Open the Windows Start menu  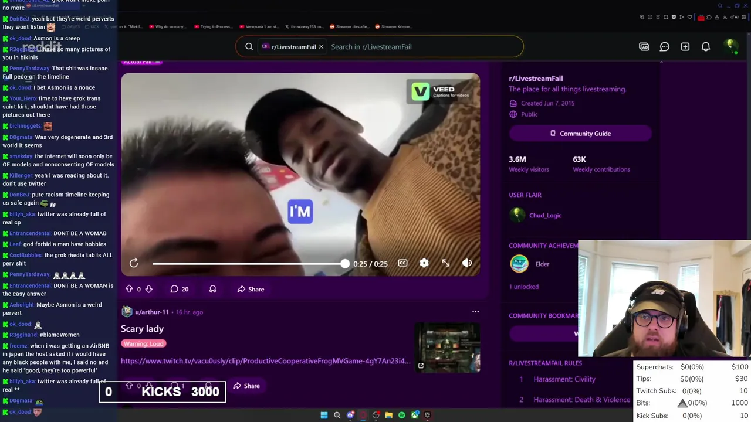(x=324, y=415)
